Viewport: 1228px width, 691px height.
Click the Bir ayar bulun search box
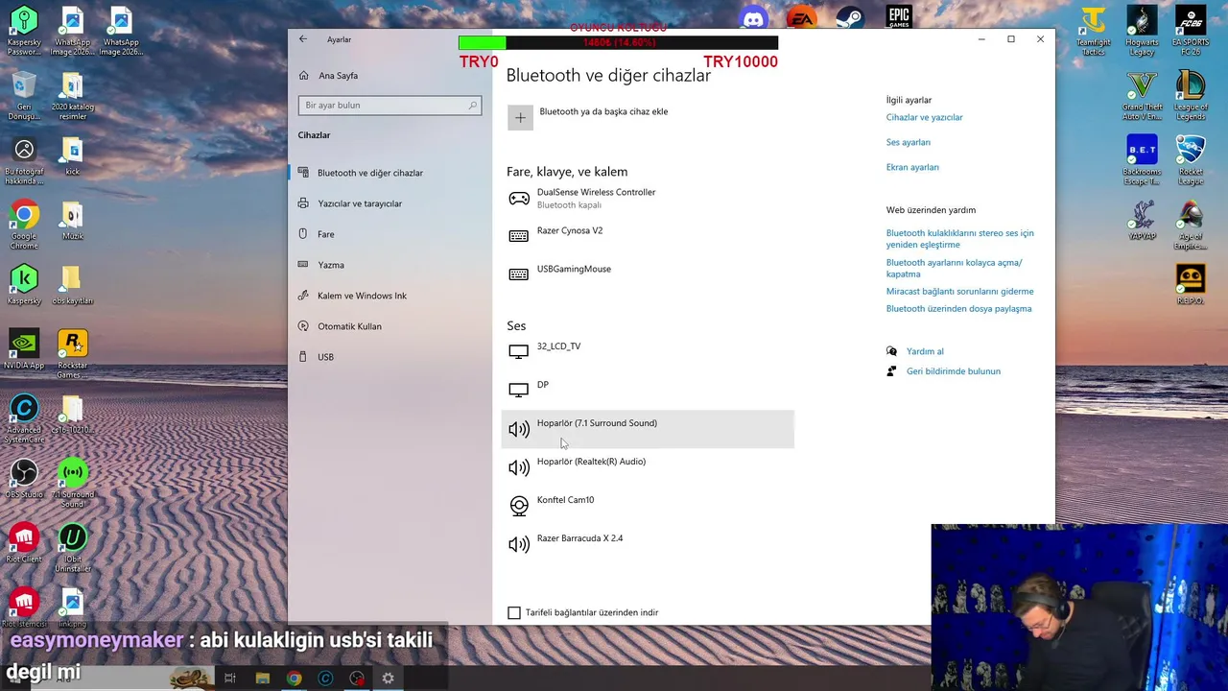(390, 106)
